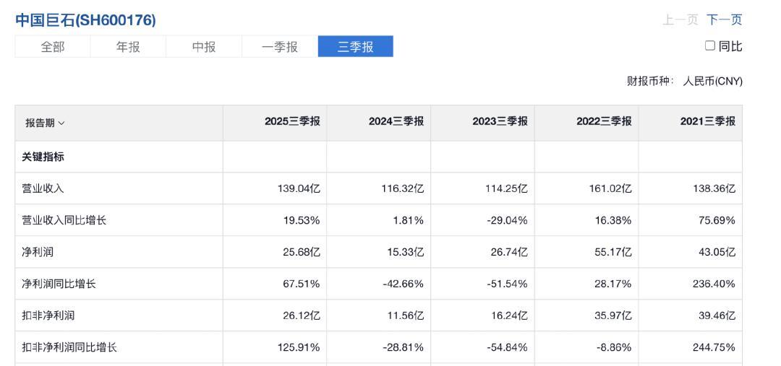Click the 人民币(CNY) currency label
Screen dimensions: 781x366
coord(712,81)
